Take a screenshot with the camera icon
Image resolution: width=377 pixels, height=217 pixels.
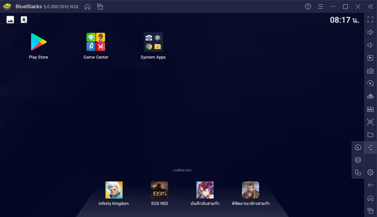pos(370,122)
